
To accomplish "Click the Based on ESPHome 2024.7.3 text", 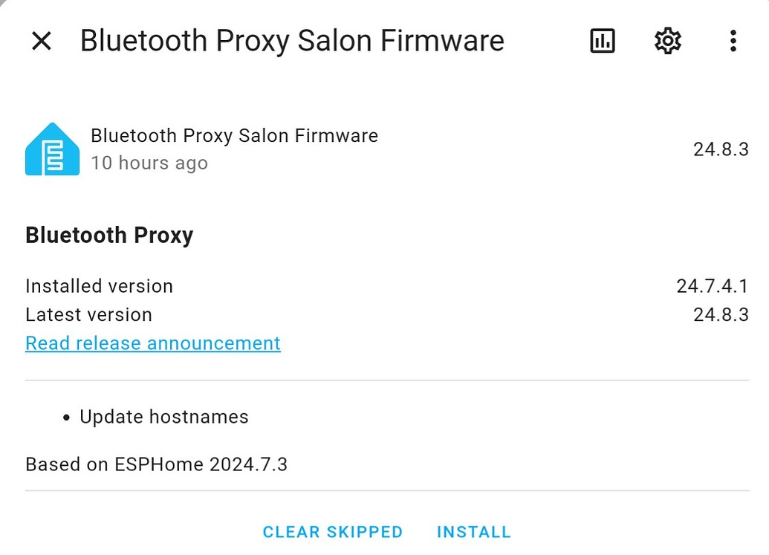I will click(x=156, y=465).
